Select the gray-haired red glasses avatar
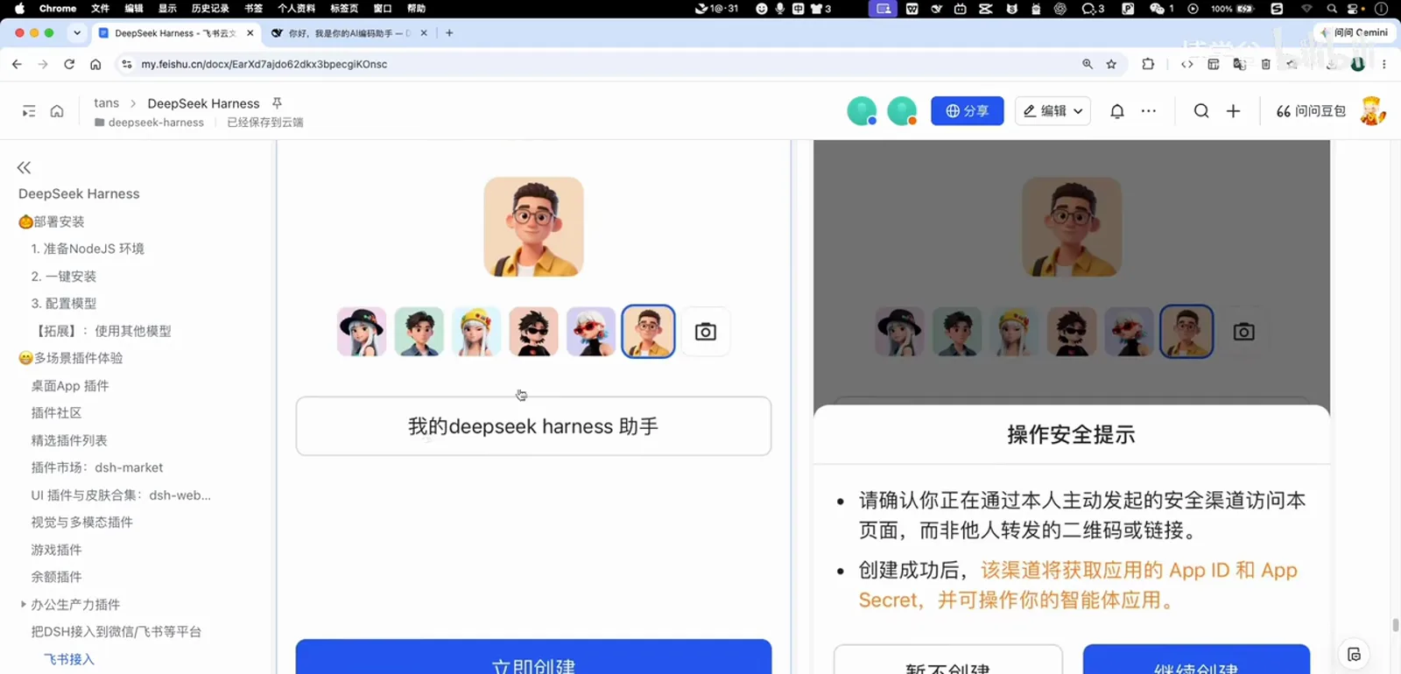 (591, 332)
